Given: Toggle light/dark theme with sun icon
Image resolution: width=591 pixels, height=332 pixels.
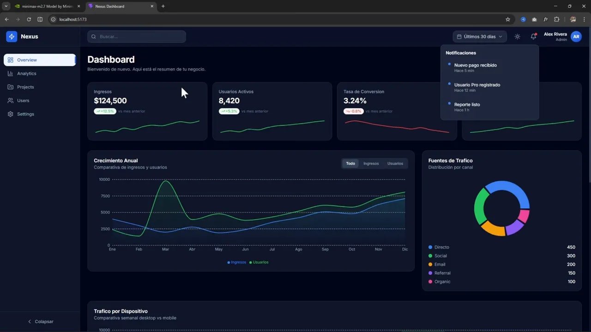Looking at the screenshot, I should [x=517, y=36].
